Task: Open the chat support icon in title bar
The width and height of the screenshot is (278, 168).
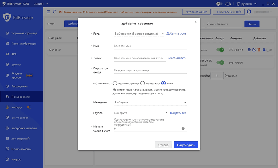Action: (x=228, y=4)
